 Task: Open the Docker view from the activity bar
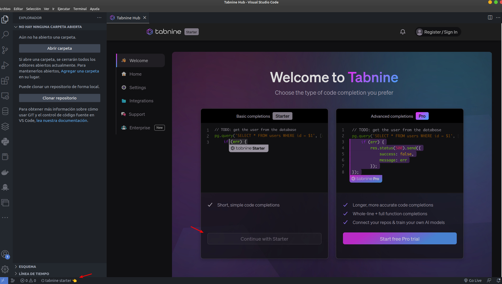[5, 172]
